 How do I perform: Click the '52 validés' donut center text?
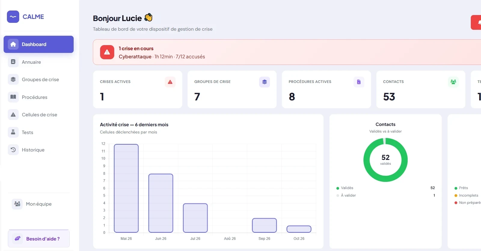pos(385,160)
